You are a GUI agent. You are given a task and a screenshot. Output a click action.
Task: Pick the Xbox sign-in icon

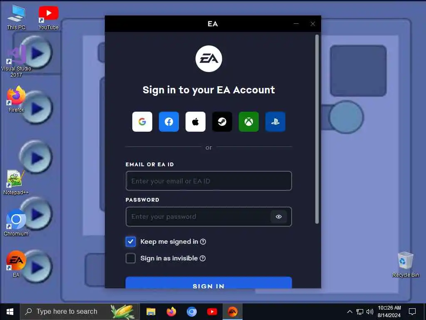point(249,122)
